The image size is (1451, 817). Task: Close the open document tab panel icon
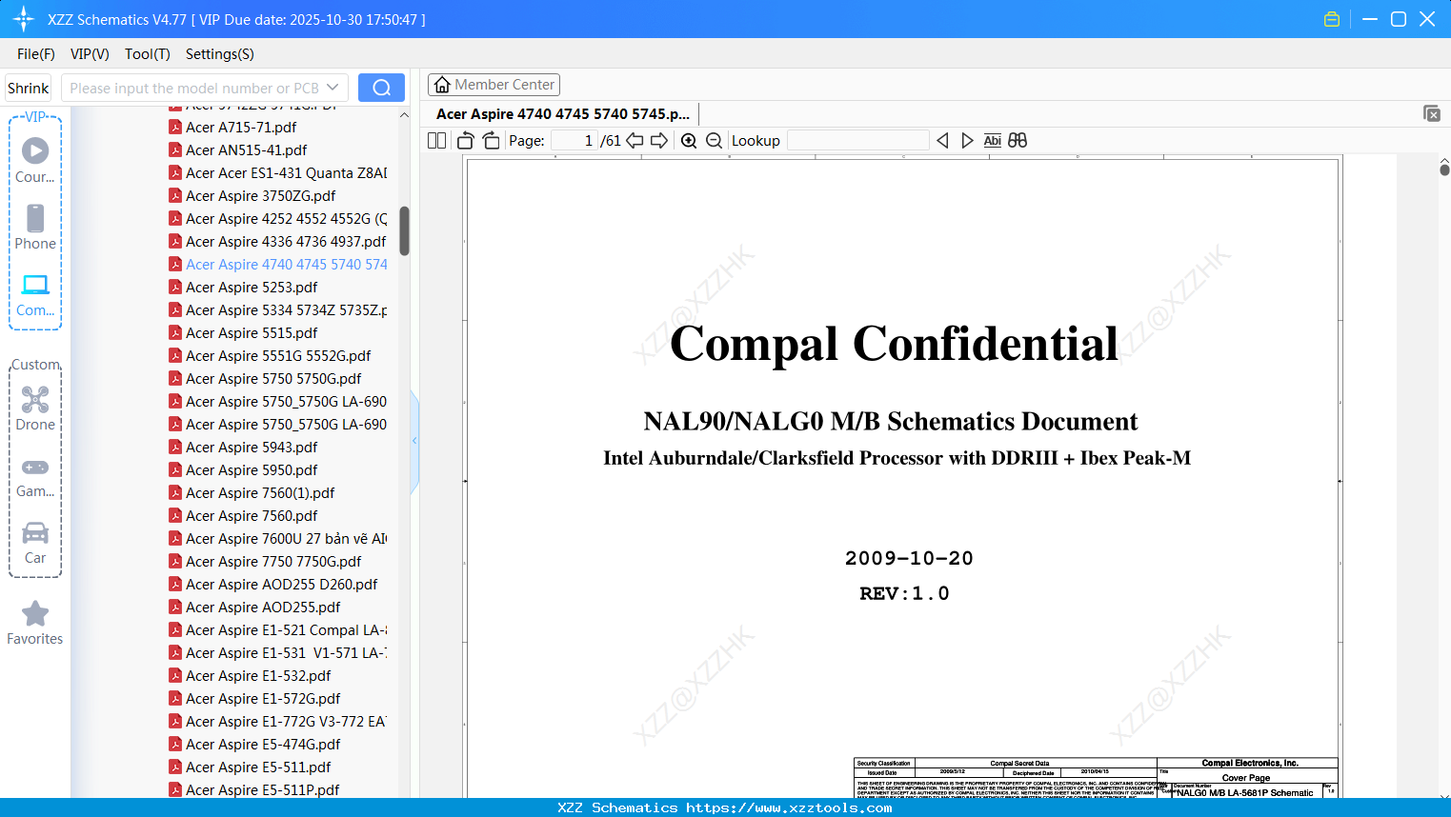(1432, 113)
